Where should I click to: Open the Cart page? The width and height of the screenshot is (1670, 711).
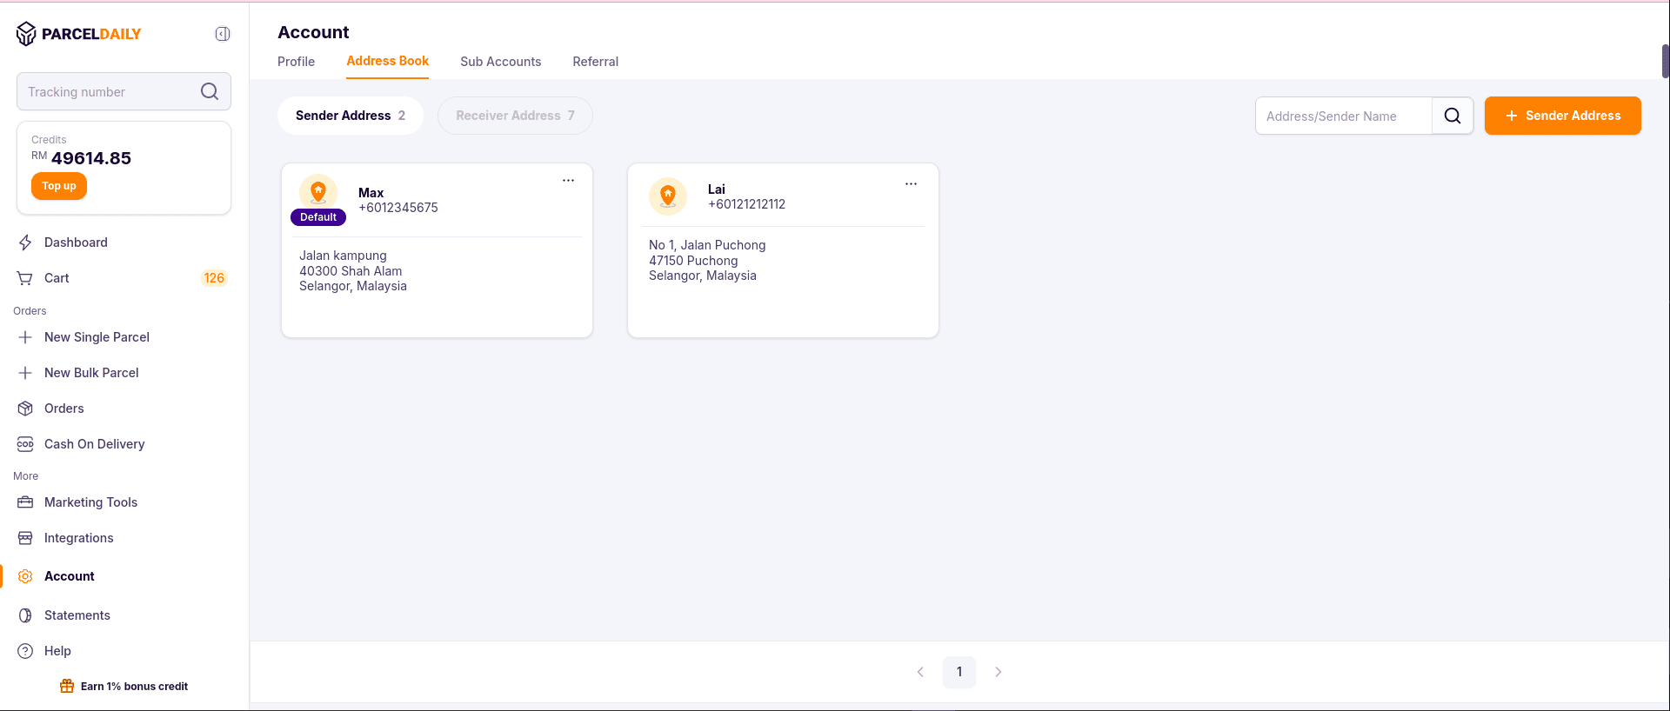pos(57,278)
